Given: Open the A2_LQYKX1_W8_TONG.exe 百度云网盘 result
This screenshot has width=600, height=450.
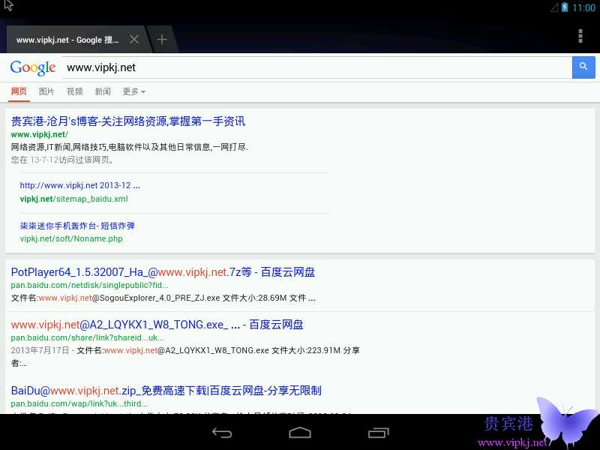Looking at the screenshot, I should 157,325.
